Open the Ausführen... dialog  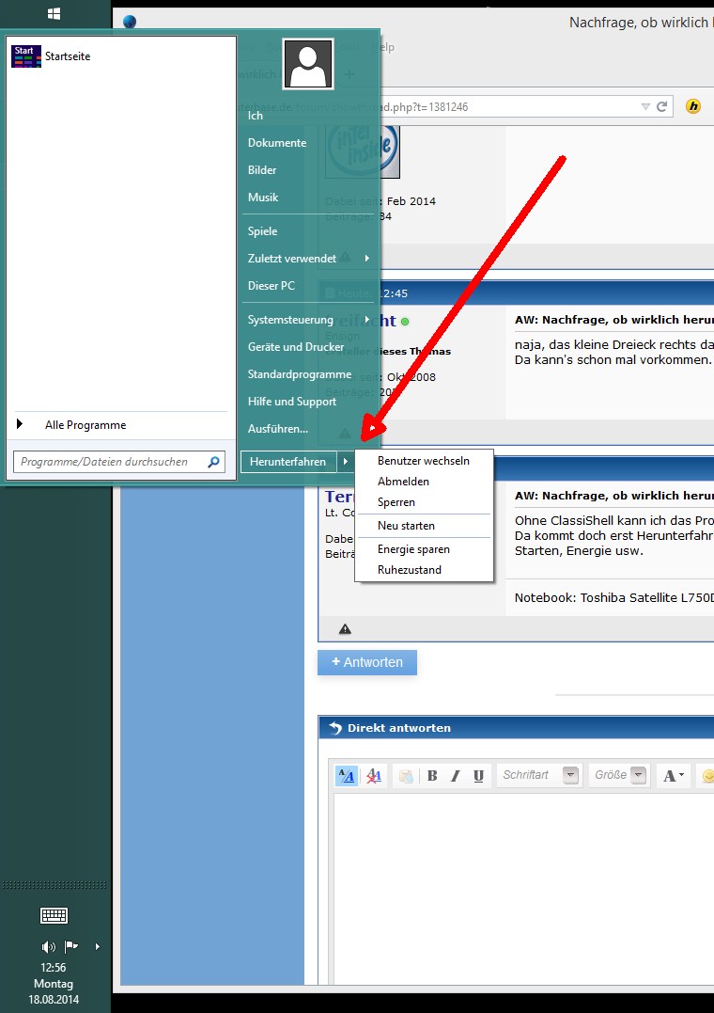[277, 428]
